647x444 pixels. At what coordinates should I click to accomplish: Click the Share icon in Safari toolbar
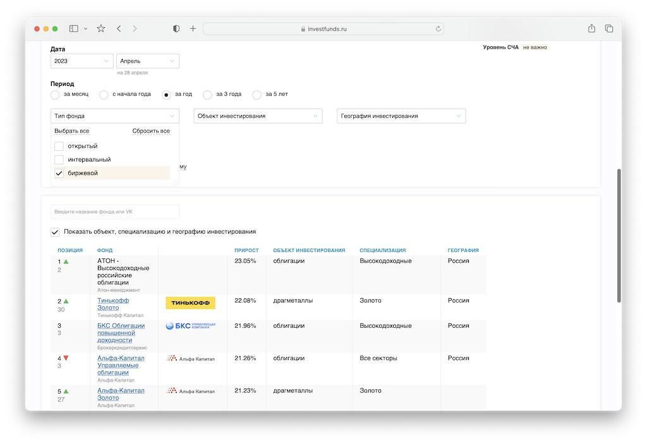point(591,28)
